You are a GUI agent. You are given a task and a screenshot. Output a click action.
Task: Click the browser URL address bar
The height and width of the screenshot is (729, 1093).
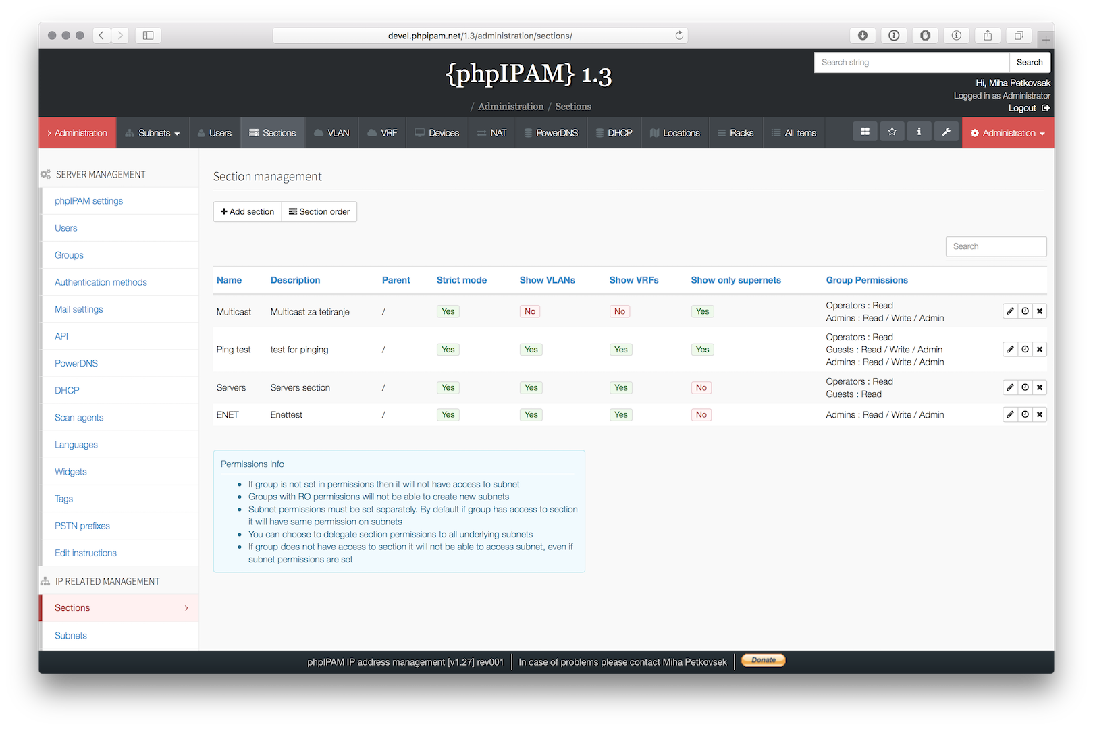click(480, 35)
